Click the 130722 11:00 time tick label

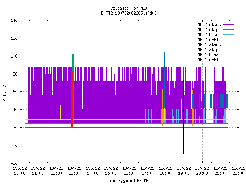[x=38, y=171]
